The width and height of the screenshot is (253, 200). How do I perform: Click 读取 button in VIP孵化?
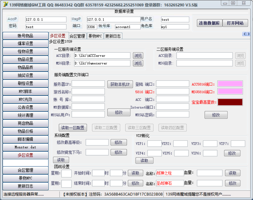(x=145, y=160)
